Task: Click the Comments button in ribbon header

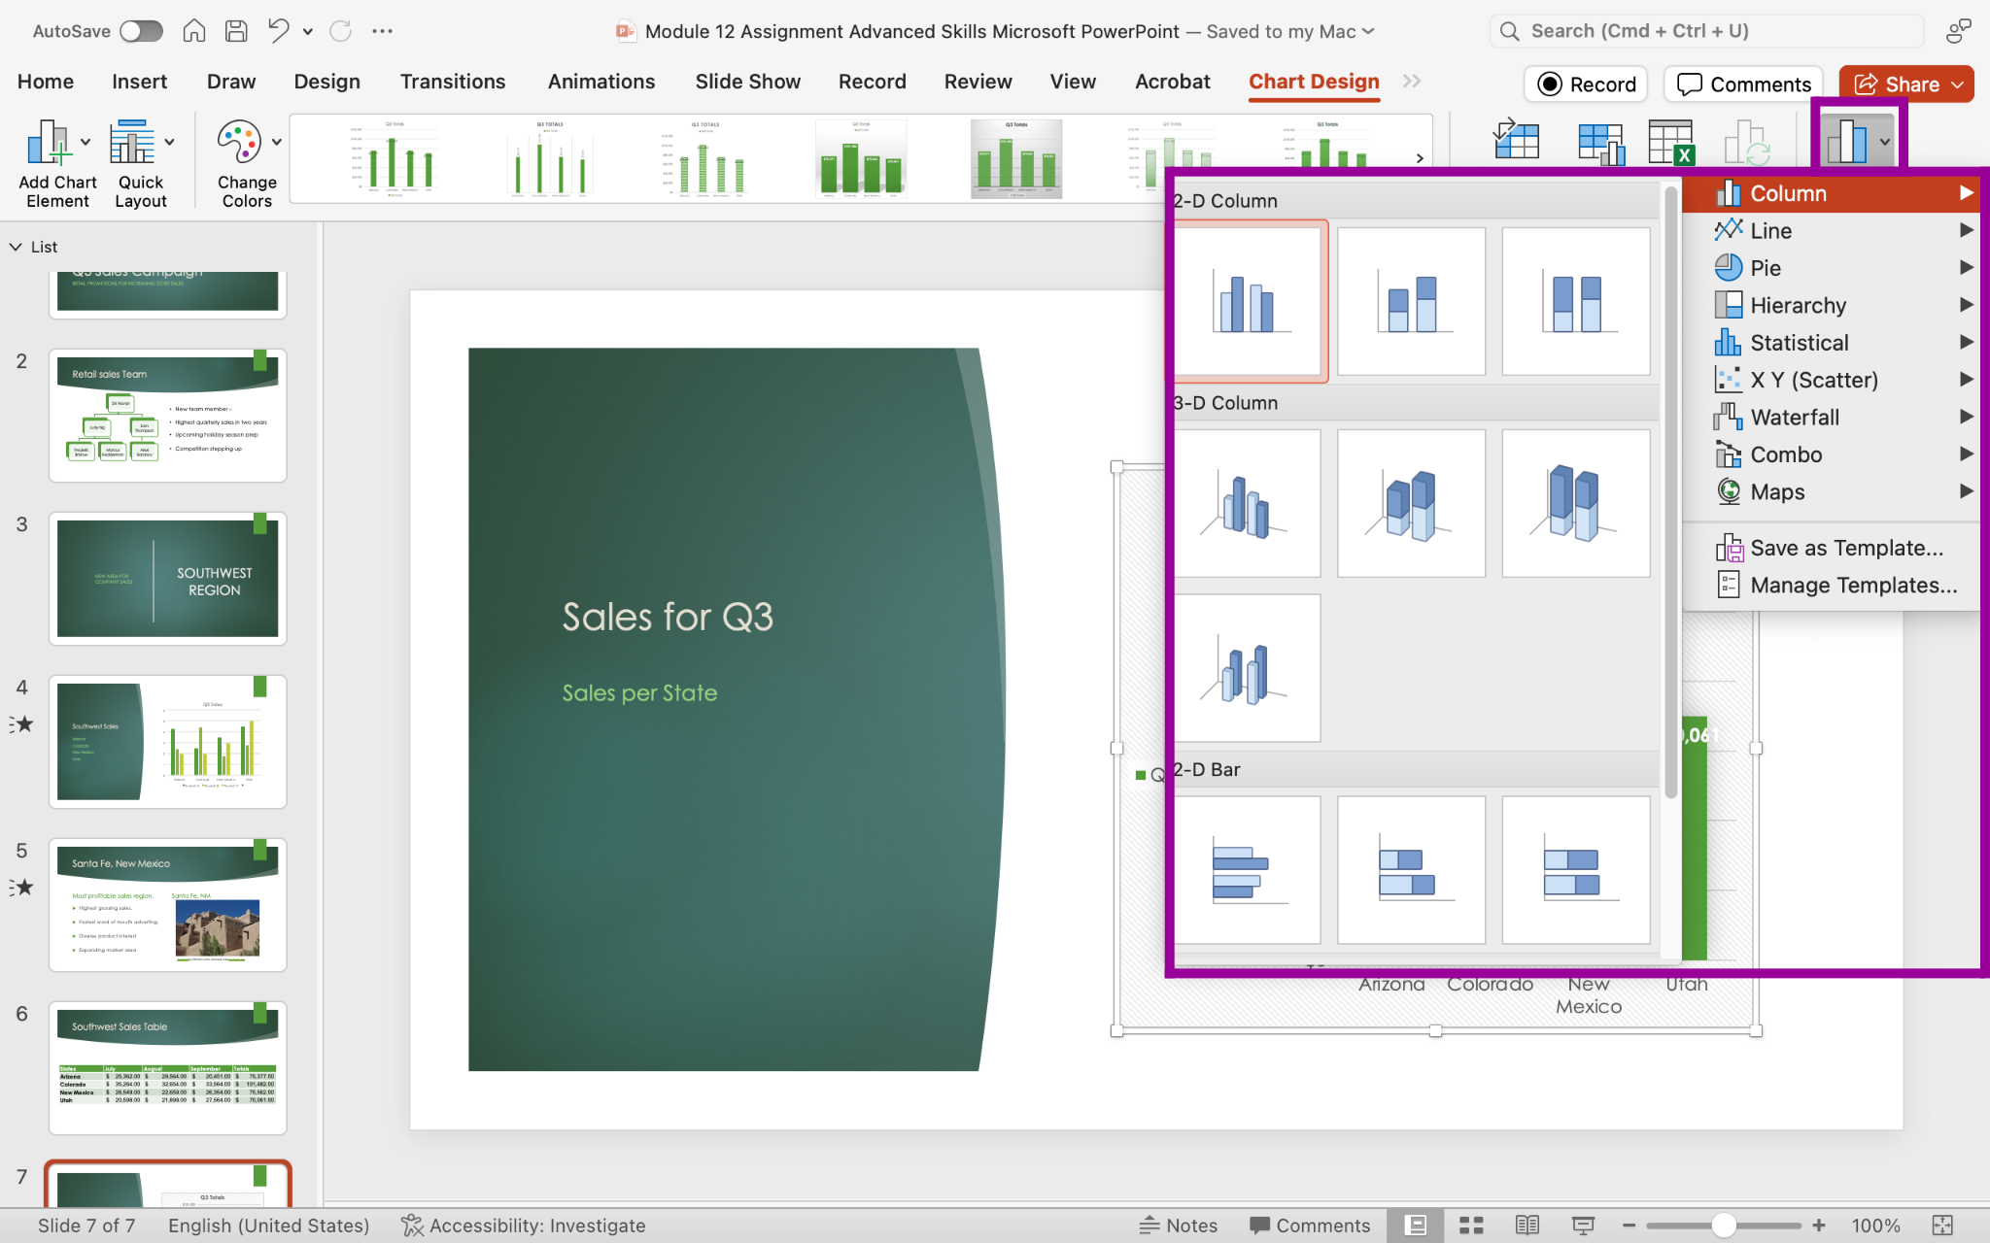Action: click(1744, 84)
